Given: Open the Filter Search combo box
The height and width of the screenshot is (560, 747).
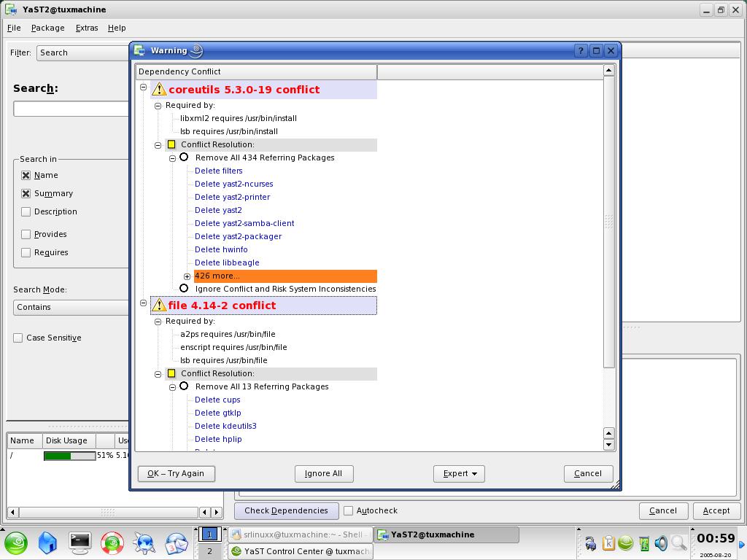Looking at the screenshot, I should click(83, 52).
